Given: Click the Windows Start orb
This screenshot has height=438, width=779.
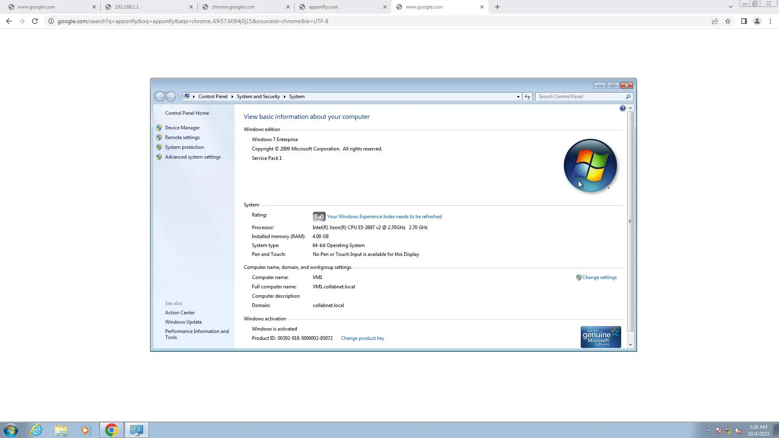Looking at the screenshot, I should click(x=11, y=430).
